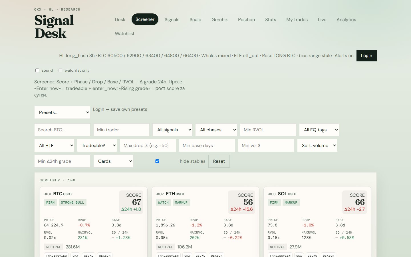Open the Watchlist tab

[125, 34]
